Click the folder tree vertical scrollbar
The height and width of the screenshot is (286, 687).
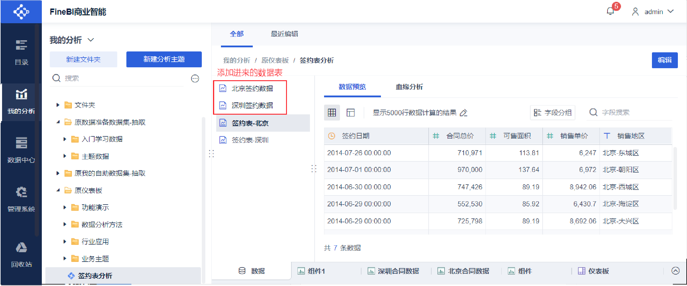pos(203,200)
